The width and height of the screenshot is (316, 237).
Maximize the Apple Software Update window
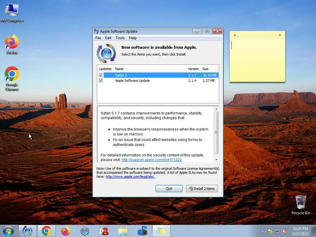[x=207, y=31]
